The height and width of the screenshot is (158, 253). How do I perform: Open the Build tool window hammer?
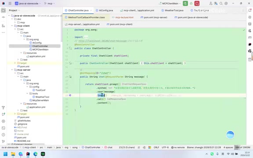(3, 108)
